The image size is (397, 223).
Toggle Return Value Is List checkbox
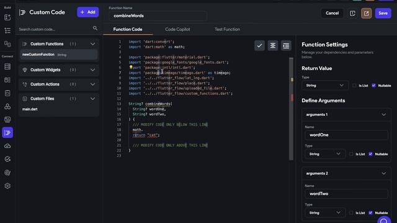click(354, 85)
